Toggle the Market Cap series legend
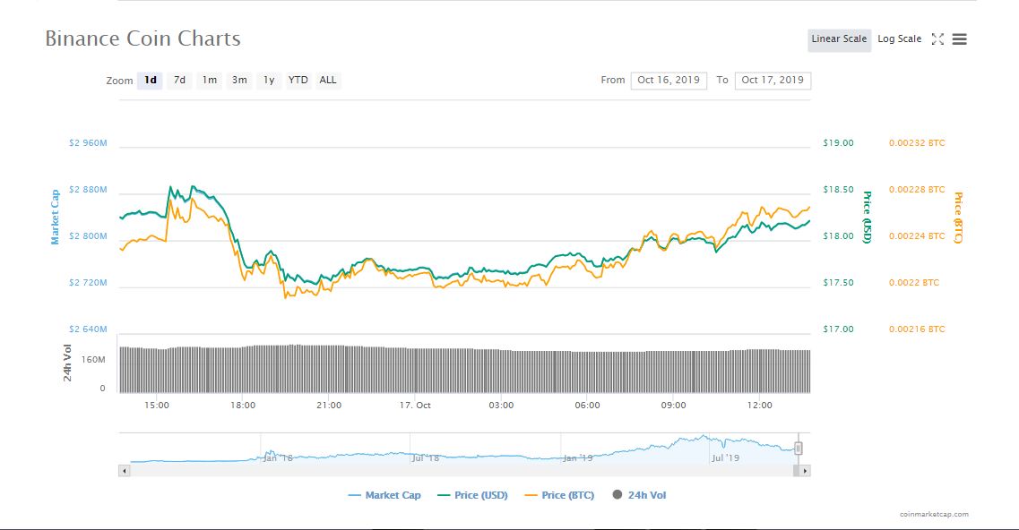This screenshot has width=1019, height=530. coord(384,495)
